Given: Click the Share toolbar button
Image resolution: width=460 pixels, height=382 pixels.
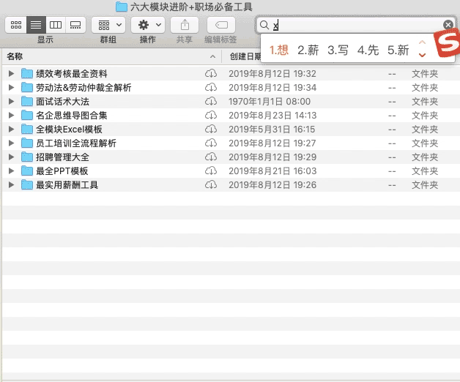Looking at the screenshot, I should point(185,25).
